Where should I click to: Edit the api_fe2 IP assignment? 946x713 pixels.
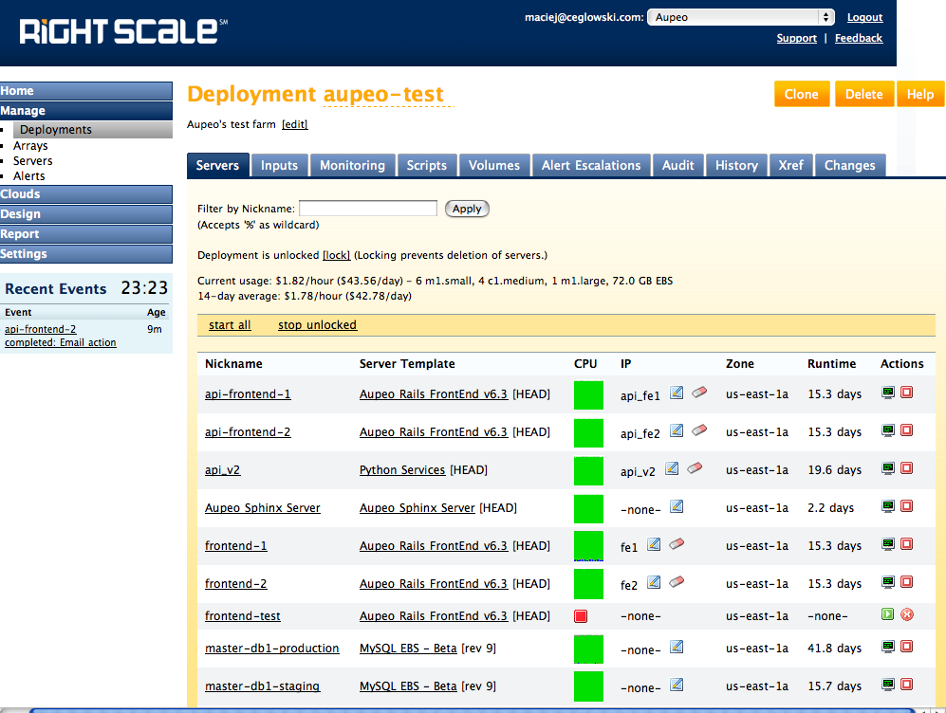coord(677,430)
